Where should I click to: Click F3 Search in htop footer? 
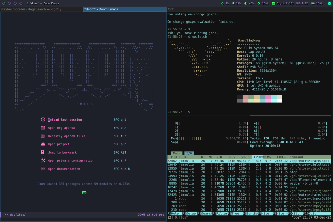point(205,214)
